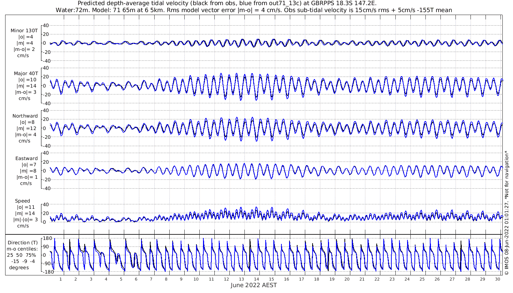The image size is (513, 293).
Task: Click 'cm/s' unit under the Minor 130T panel
Action: point(23,56)
